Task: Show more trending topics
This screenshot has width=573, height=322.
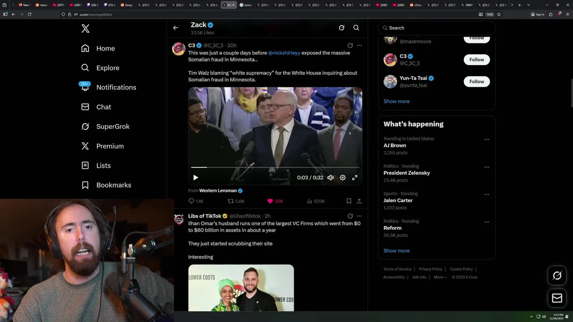Action: (x=397, y=250)
